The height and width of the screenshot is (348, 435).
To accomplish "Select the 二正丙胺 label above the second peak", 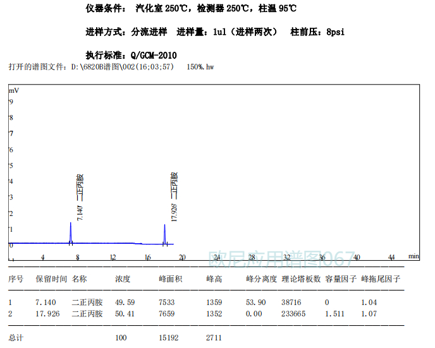I will click(x=174, y=186).
